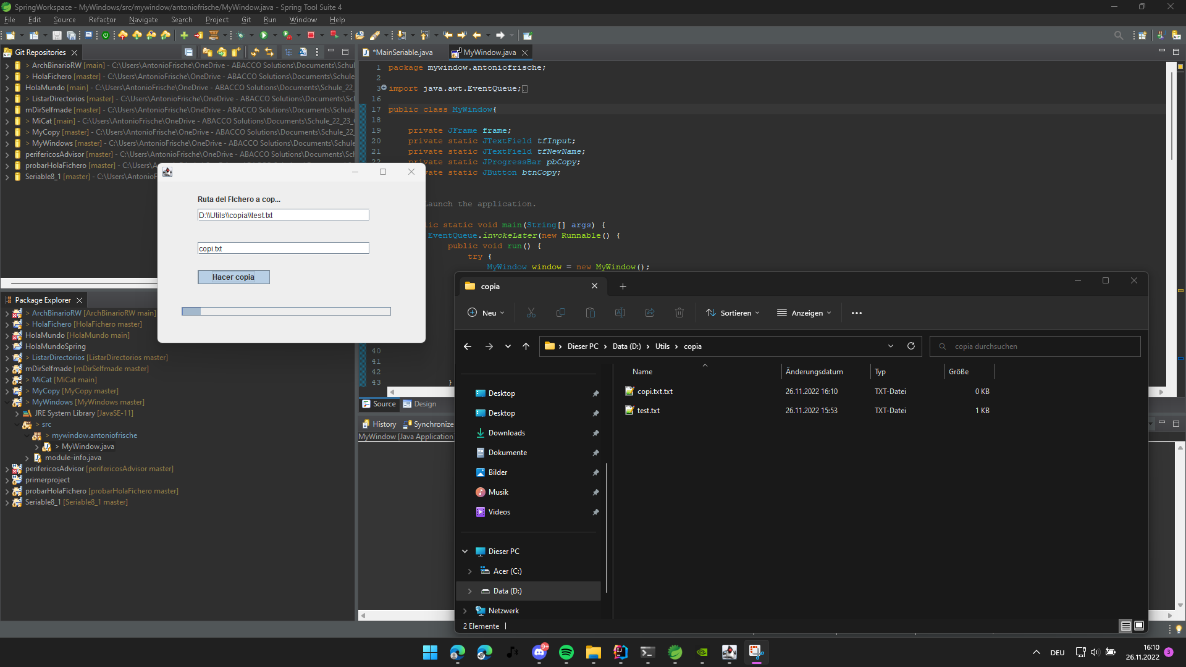Click the search icon in Spring Tool Suite toolbar
The image size is (1186, 667).
[1119, 35]
